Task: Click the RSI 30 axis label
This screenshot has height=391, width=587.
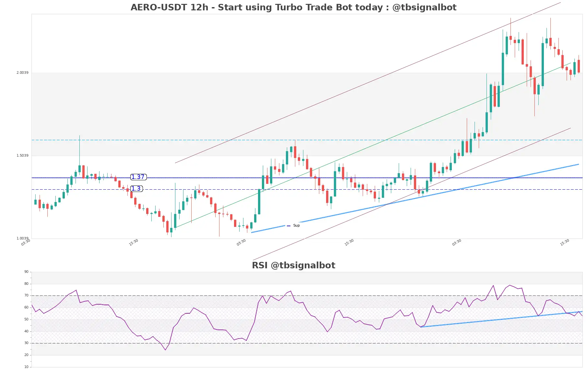Action: (26, 343)
